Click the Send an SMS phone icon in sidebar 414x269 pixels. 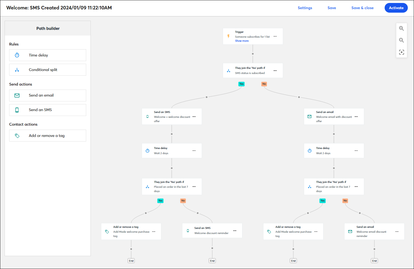click(17, 110)
